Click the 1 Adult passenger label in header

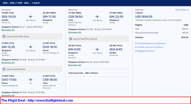point(36,3)
